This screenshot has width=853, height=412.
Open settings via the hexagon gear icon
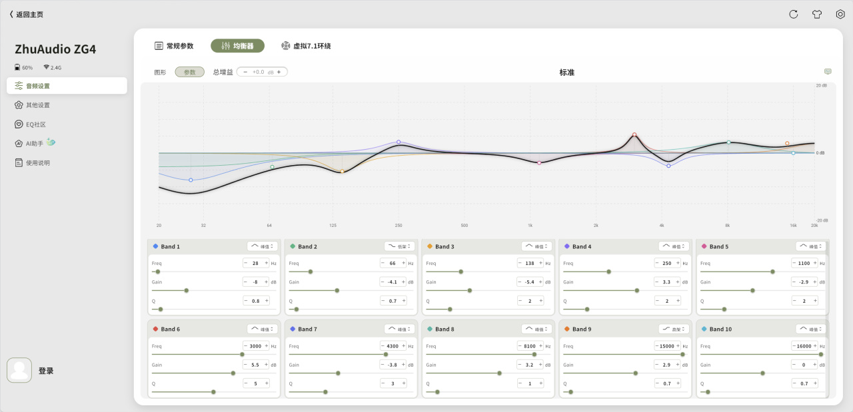pos(840,14)
